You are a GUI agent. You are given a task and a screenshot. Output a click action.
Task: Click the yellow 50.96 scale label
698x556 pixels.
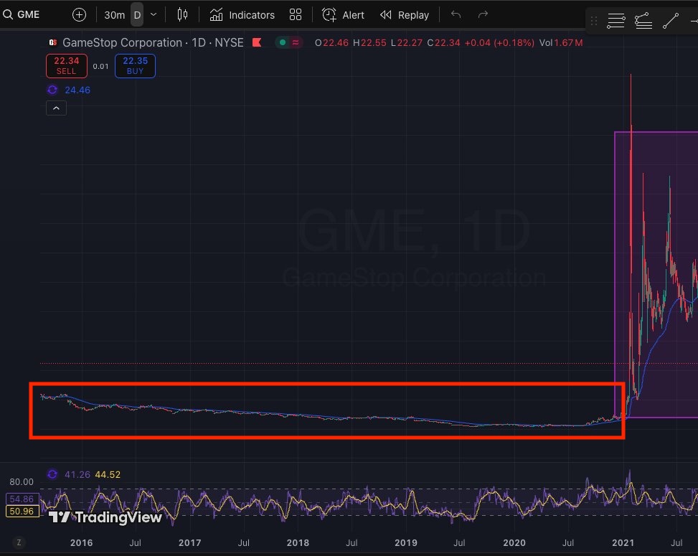click(x=22, y=511)
